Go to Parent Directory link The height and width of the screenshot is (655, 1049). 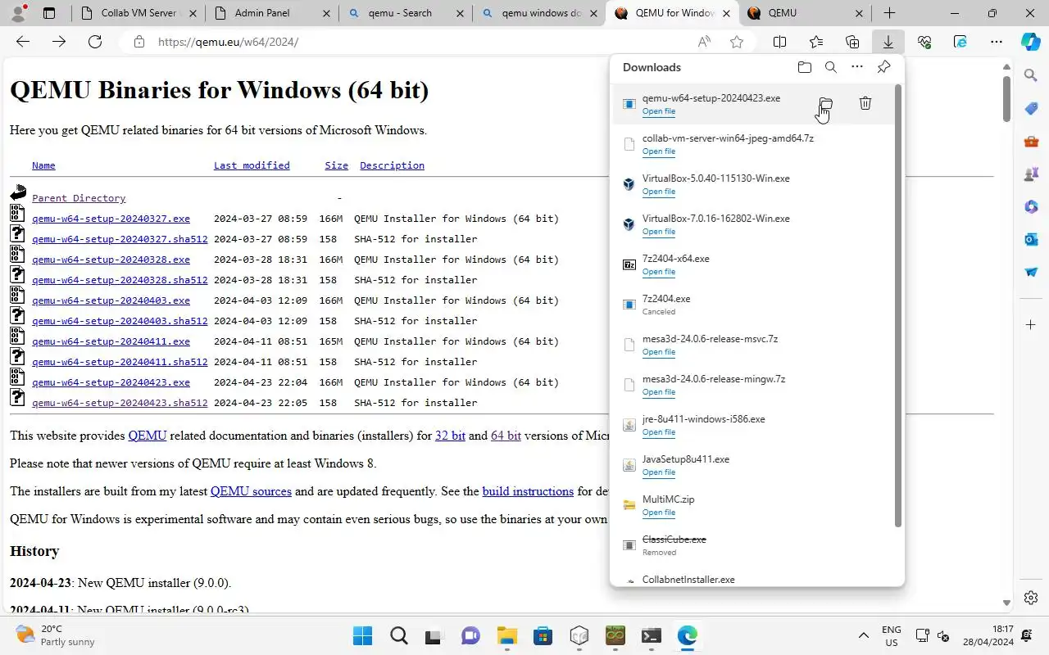pos(79,198)
